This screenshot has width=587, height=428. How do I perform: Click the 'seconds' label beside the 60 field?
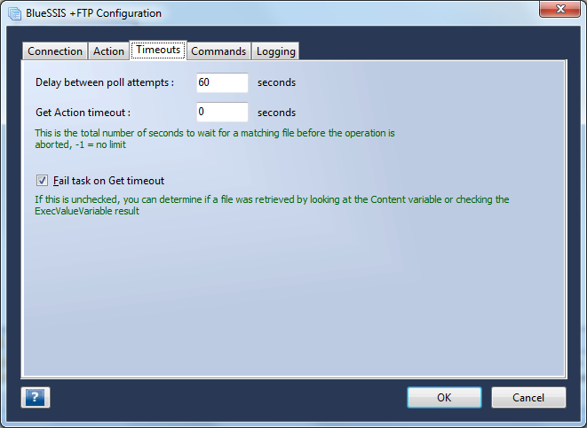(276, 82)
